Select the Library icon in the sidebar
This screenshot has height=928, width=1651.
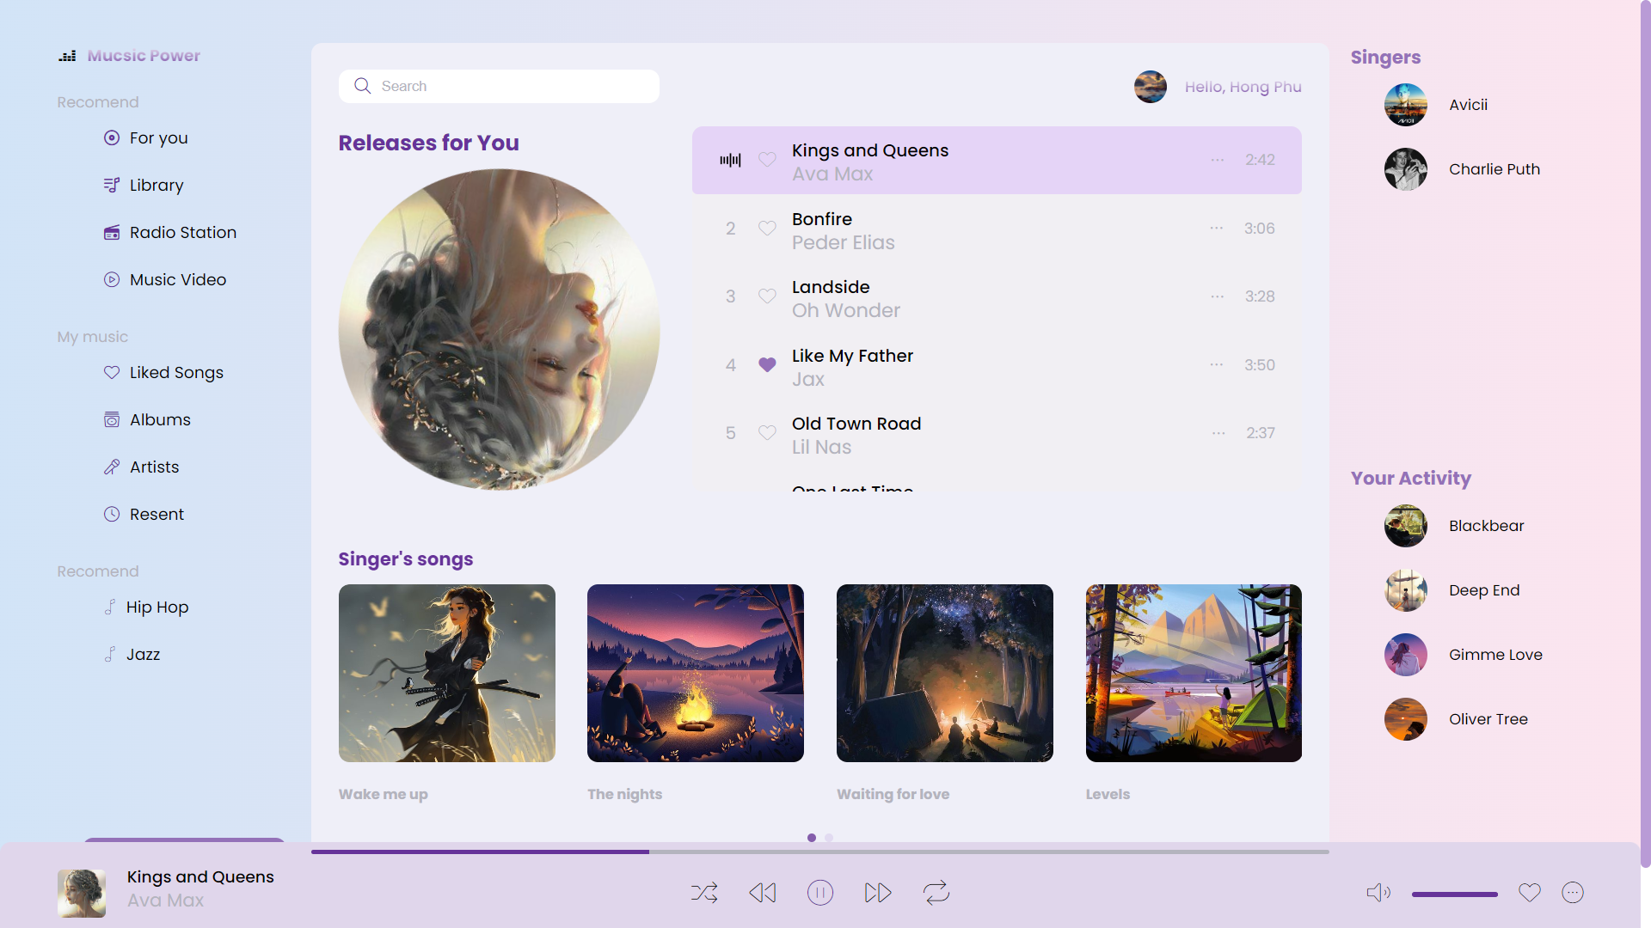[112, 185]
